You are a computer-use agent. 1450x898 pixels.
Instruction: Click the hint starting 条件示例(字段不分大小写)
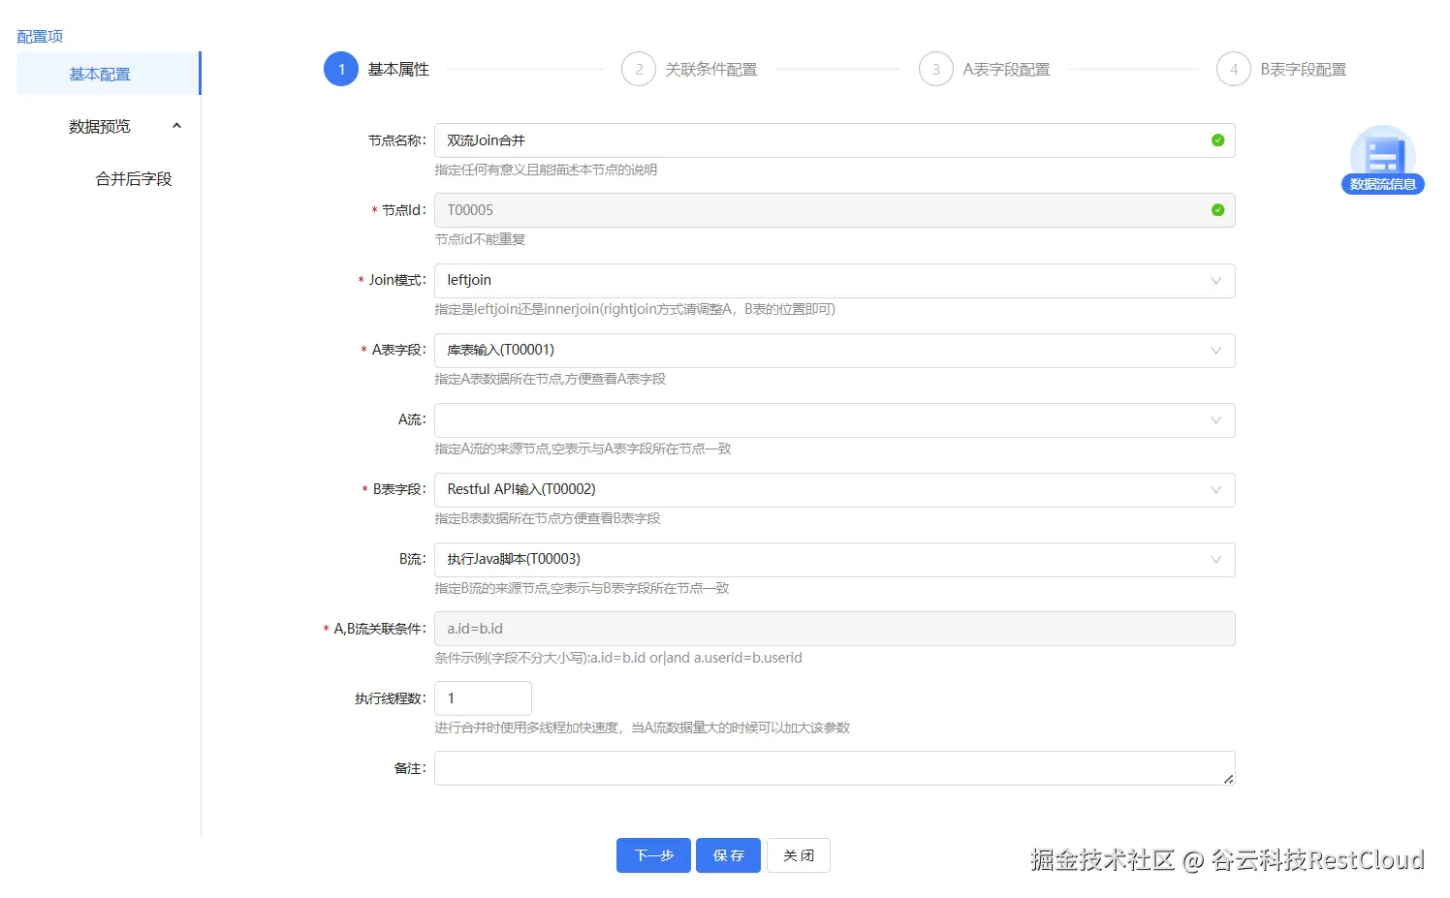(x=618, y=658)
